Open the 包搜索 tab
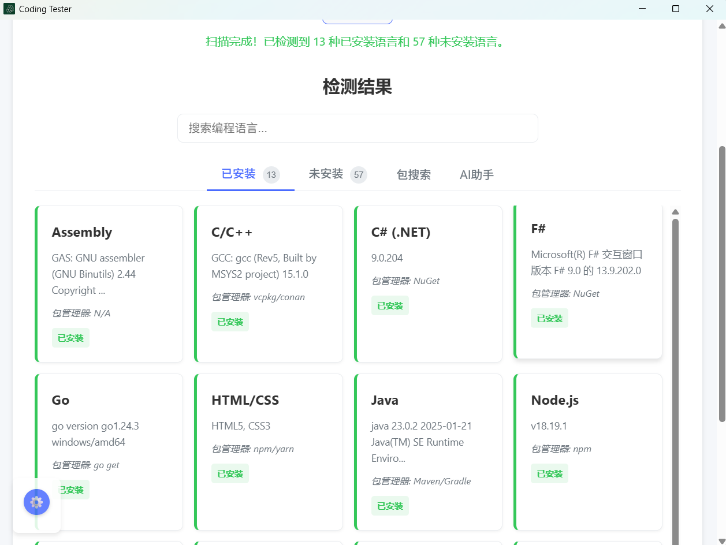The image size is (726, 545). pos(414,175)
